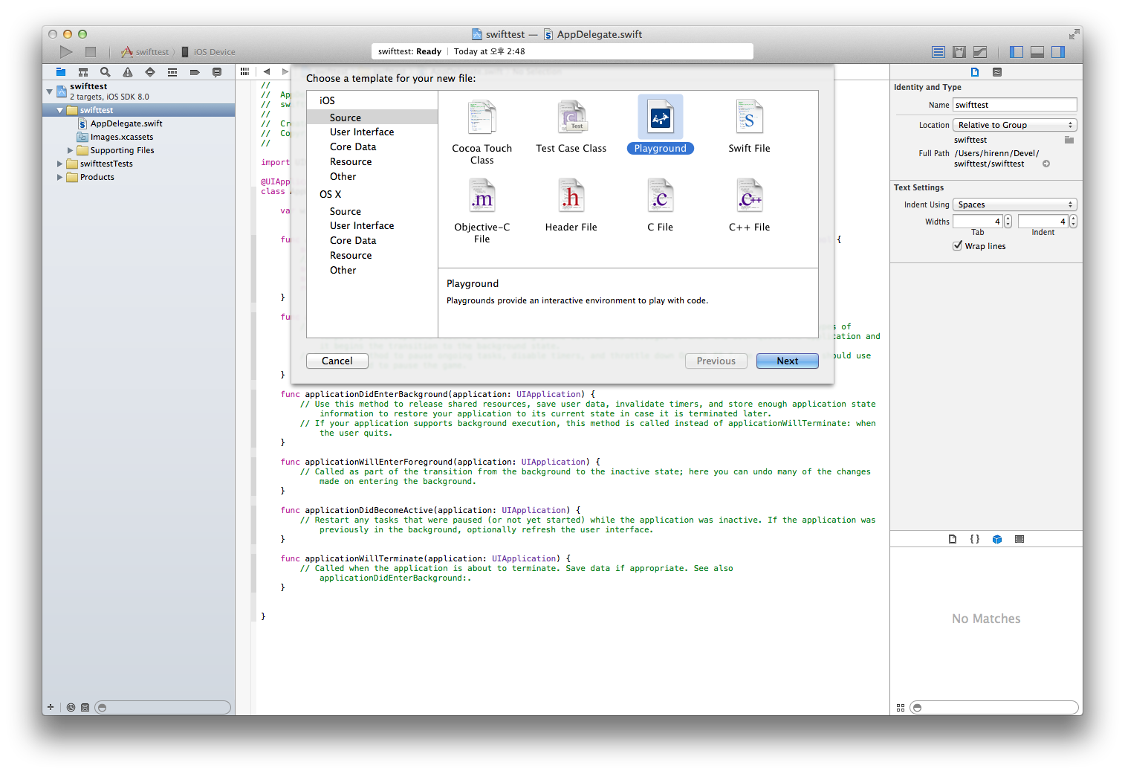Reveal full path in Finder arrow
The width and height of the screenshot is (1125, 774).
1046,164
